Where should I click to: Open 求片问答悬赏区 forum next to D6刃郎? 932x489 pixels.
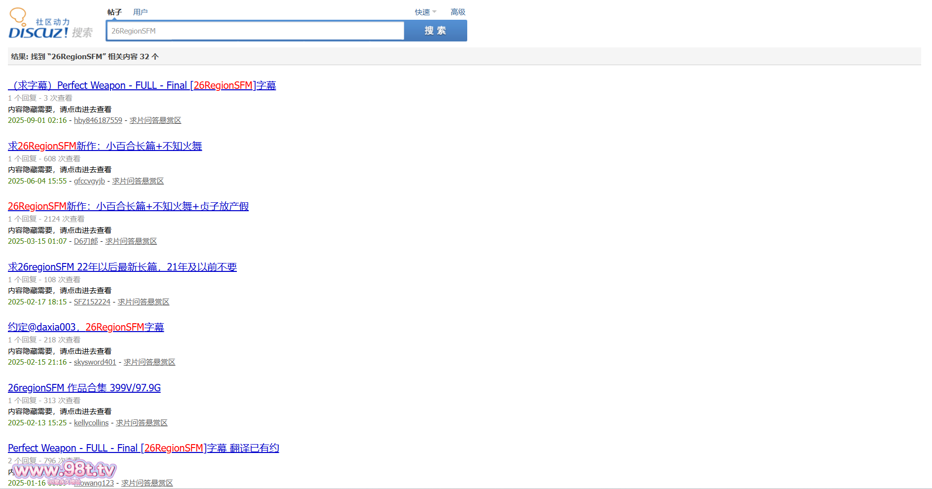pos(131,241)
